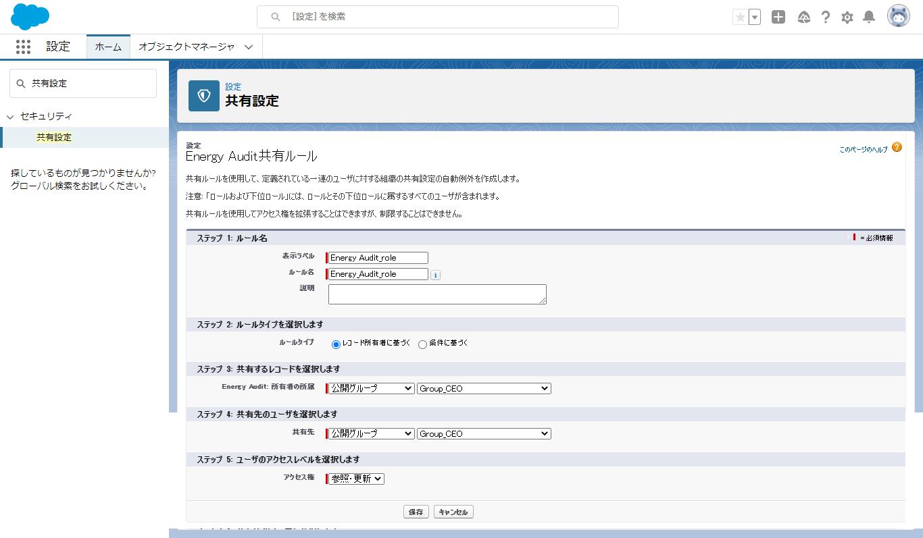The width and height of the screenshot is (923, 538).
Task: Click the 設定 app name label
Action: point(58,47)
